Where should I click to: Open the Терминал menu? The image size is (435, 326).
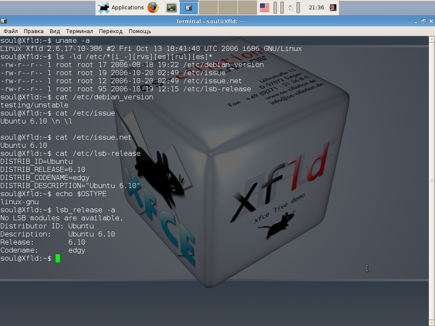79,31
